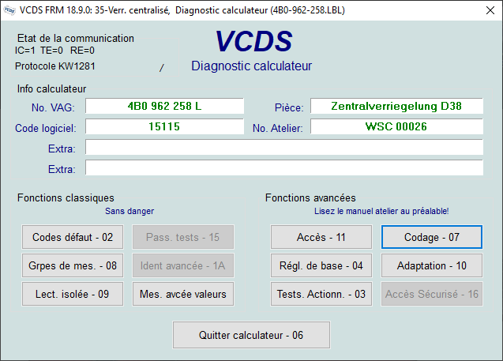Select Lect. isolée - 09

[x=73, y=294]
